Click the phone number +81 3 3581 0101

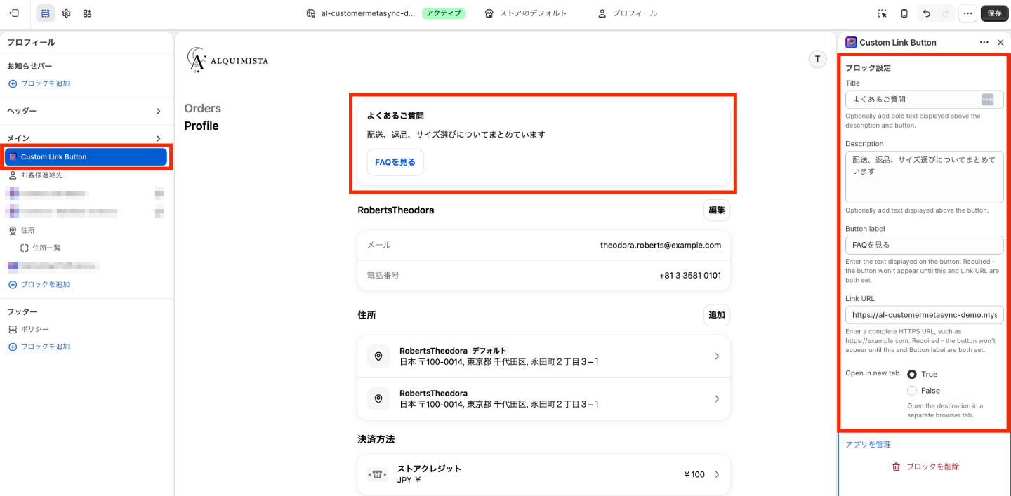point(690,275)
